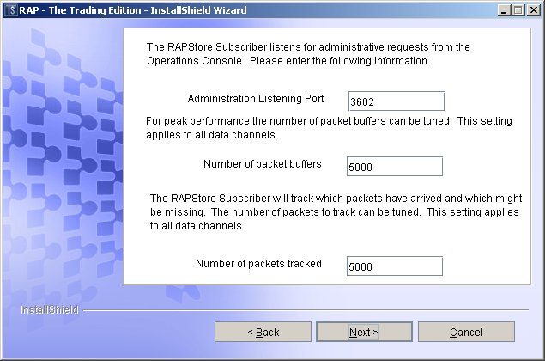This screenshot has height=361, width=545.
Task: Click the window title "RAP - The Trading Edition"
Action: tap(133, 10)
